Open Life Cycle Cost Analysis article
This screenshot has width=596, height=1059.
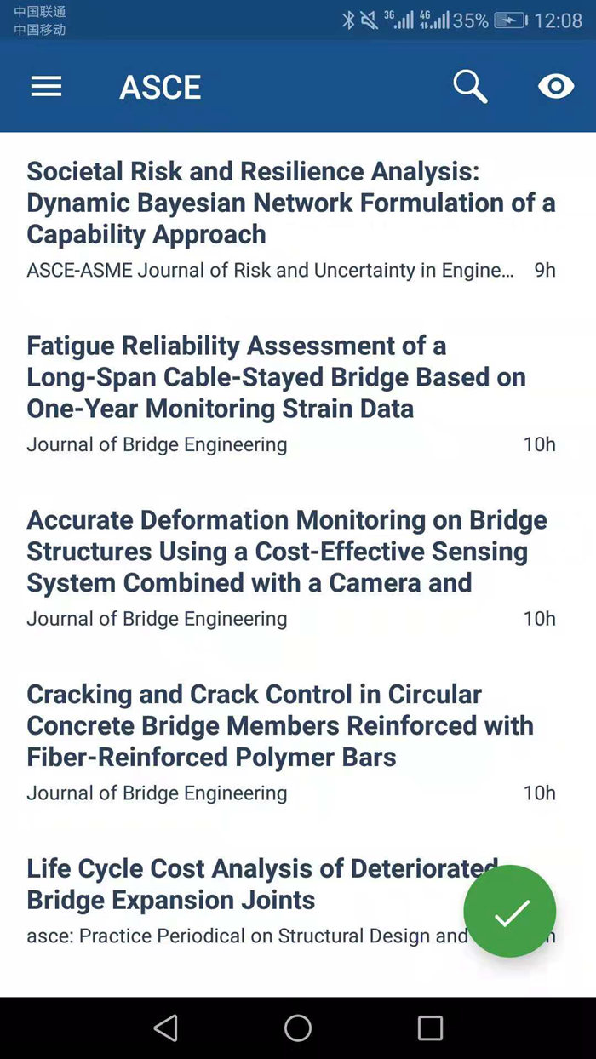tap(262, 884)
